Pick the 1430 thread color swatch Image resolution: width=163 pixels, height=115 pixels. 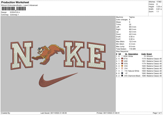(x=123, y=61)
